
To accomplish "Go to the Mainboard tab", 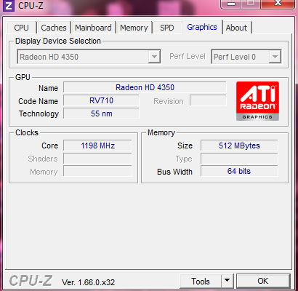I will click(93, 28).
